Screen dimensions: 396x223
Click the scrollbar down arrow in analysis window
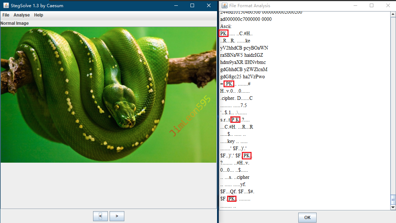393,207
